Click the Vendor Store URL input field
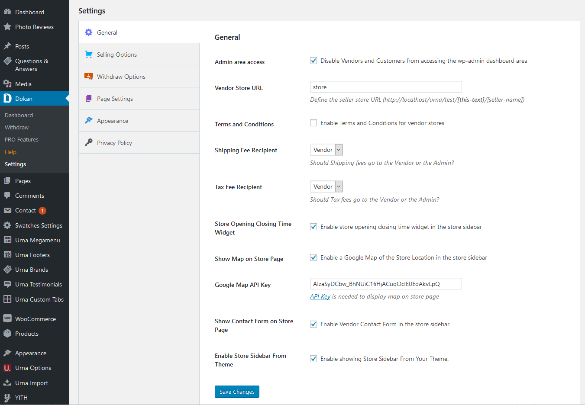585x405 pixels. click(386, 87)
